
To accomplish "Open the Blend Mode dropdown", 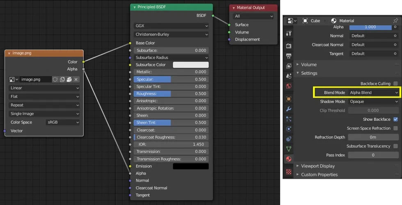I will pyautogui.click(x=373, y=93).
